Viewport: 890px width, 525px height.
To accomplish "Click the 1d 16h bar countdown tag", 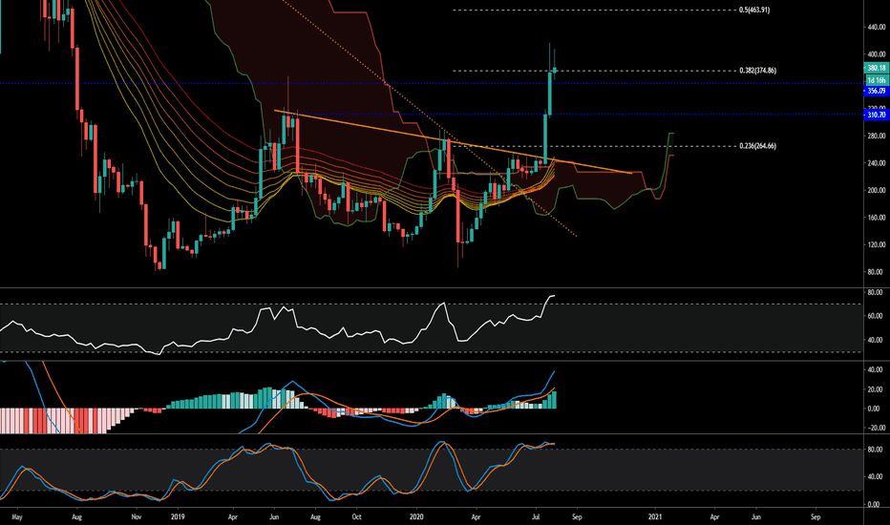I will click(877, 80).
